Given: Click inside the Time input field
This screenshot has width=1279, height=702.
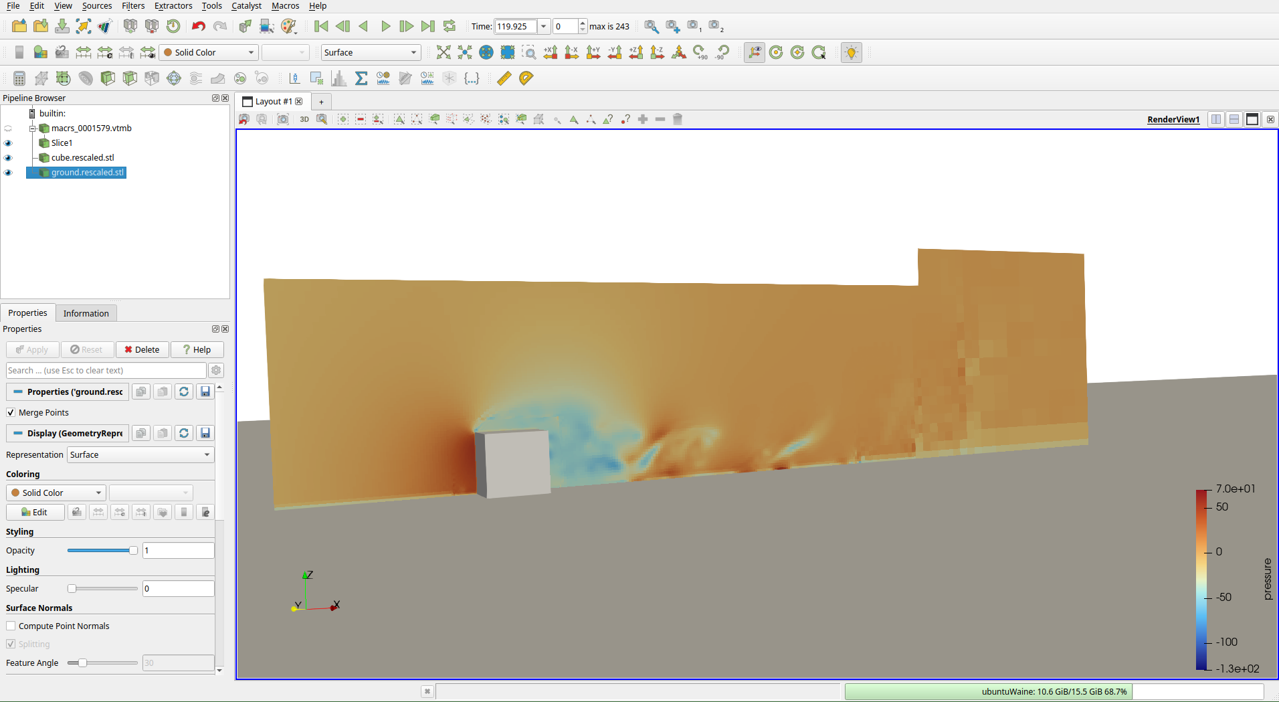Looking at the screenshot, I should [515, 26].
